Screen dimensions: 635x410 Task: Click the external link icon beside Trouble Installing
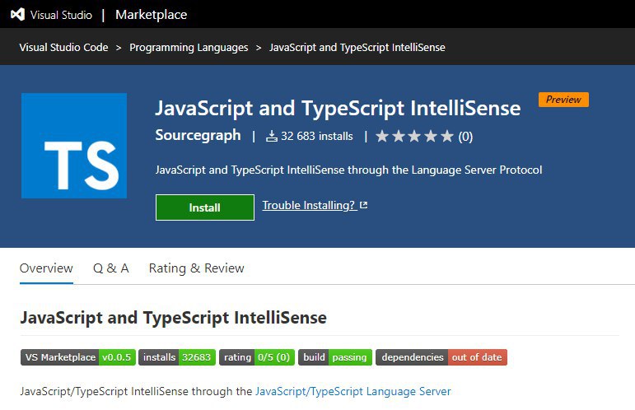tap(364, 206)
